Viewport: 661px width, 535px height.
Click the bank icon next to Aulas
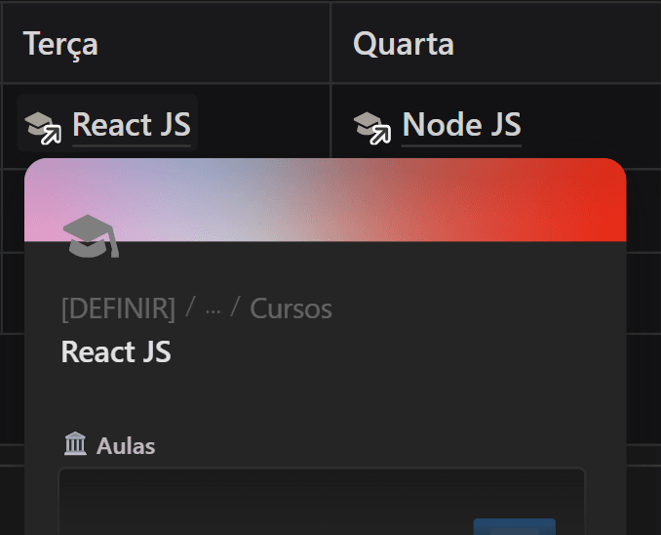pyautogui.click(x=75, y=446)
